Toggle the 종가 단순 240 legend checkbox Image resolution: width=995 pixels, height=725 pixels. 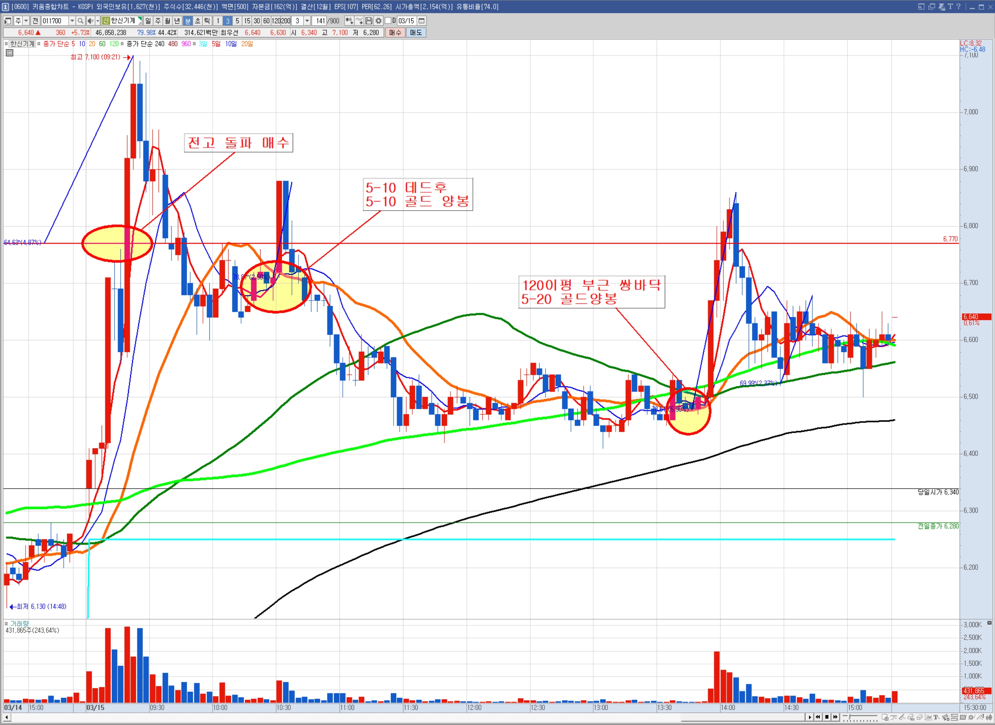click(122, 44)
